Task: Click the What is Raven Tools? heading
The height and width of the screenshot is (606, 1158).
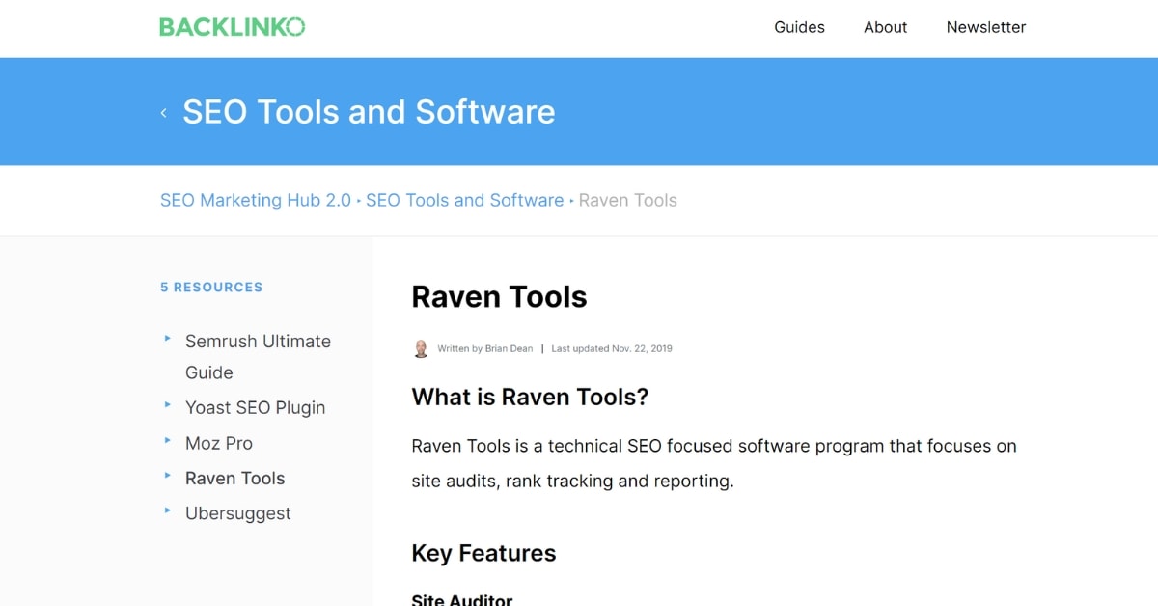Action: click(530, 397)
